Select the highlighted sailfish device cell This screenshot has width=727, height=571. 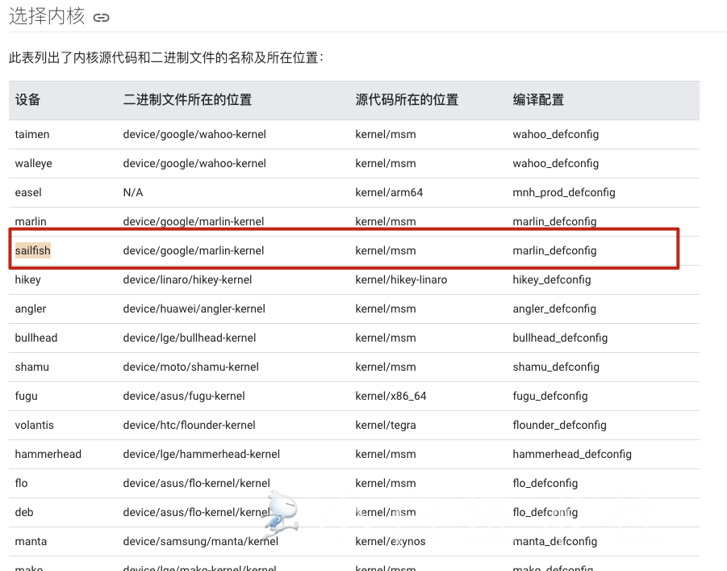[32, 250]
